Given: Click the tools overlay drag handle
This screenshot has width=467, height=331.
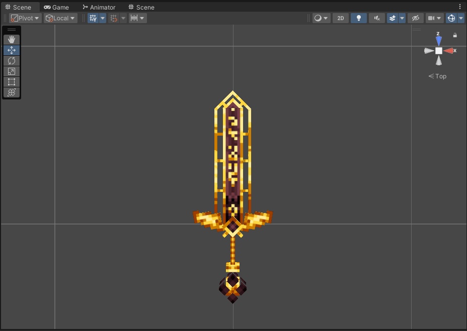Looking at the screenshot, I should coord(12,30).
